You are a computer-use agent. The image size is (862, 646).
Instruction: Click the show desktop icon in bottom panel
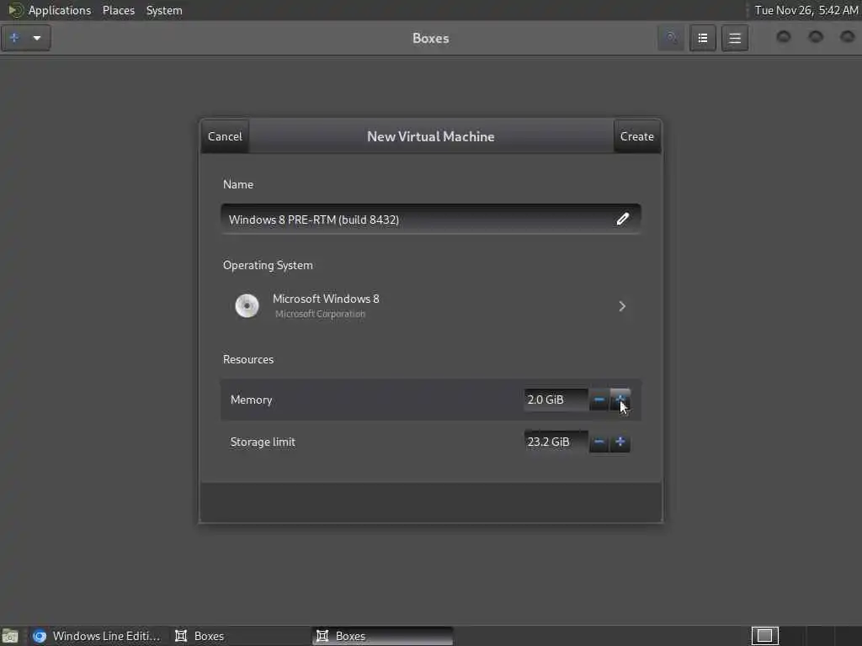[x=10, y=636]
